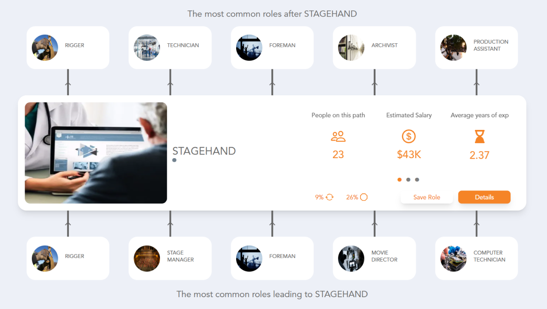The height and width of the screenshot is (309, 547).
Task: Expand the ARCHIVIST role card
Action: [x=374, y=47]
